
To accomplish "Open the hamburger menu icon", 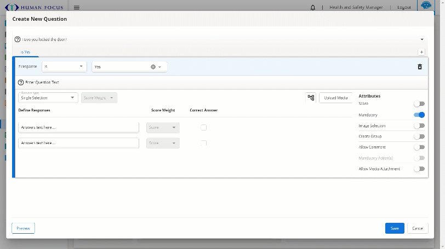I will click(x=77, y=8).
